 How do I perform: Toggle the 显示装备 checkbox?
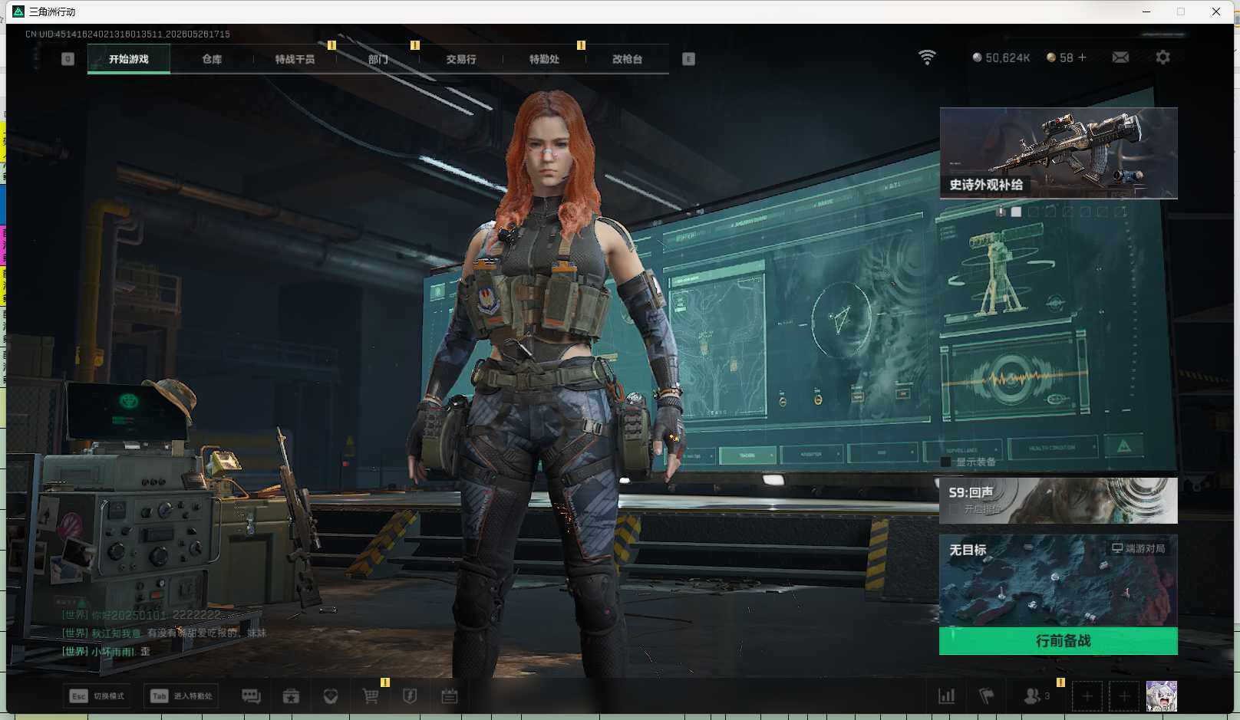coord(946,462)
